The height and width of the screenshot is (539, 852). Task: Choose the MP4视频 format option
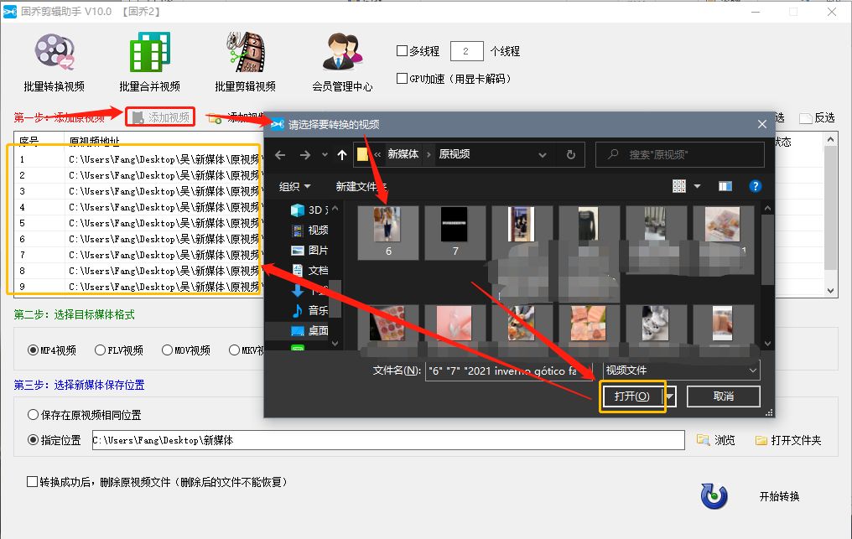52,350
